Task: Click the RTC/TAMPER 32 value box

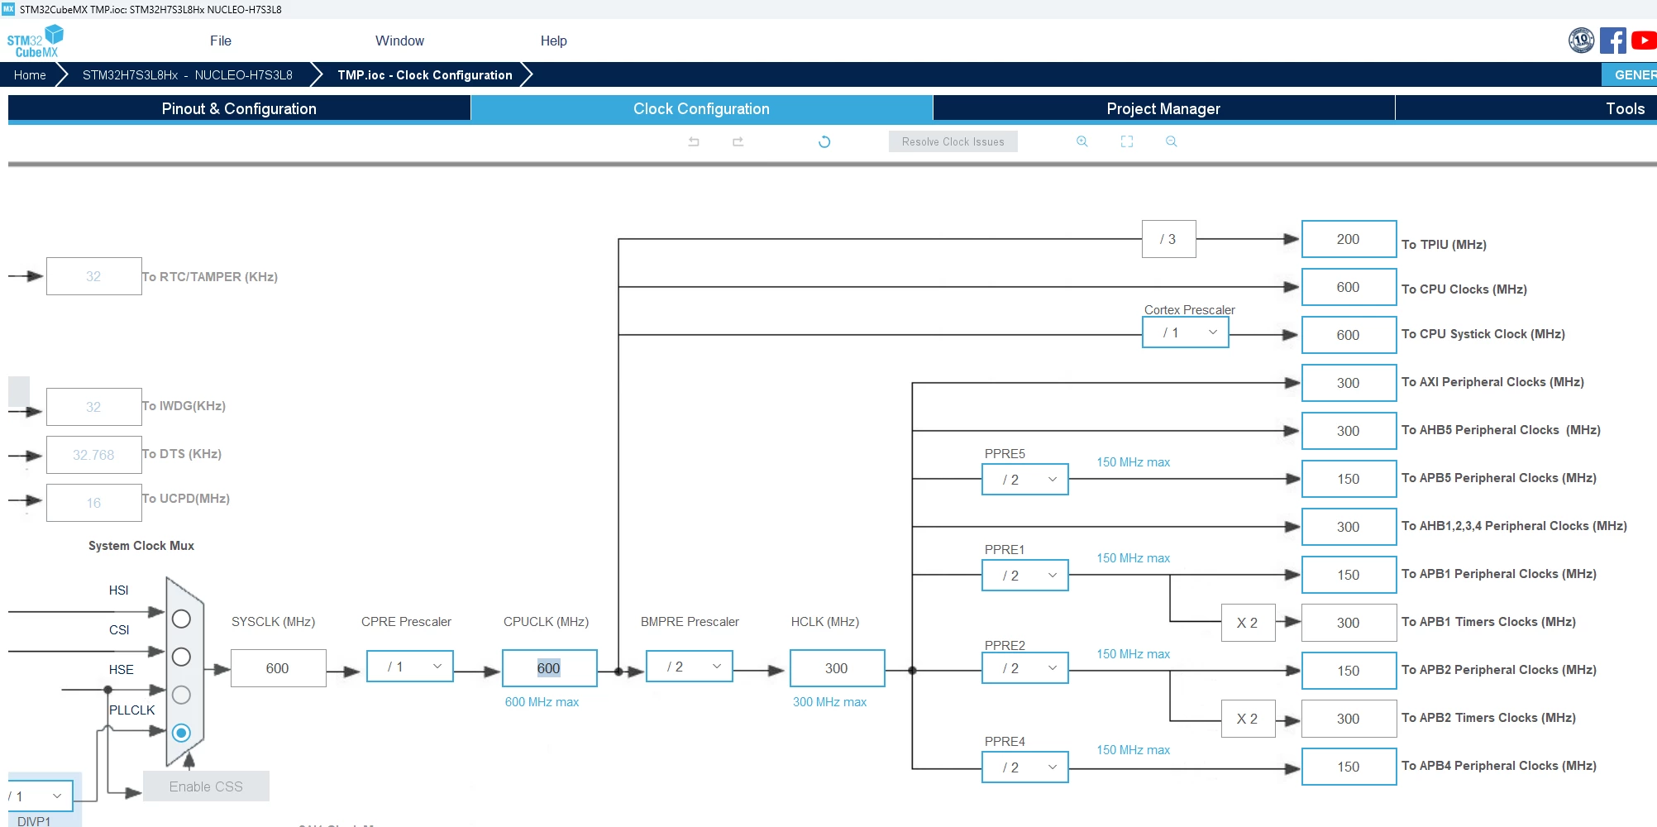Action: (x=93, y=276)
